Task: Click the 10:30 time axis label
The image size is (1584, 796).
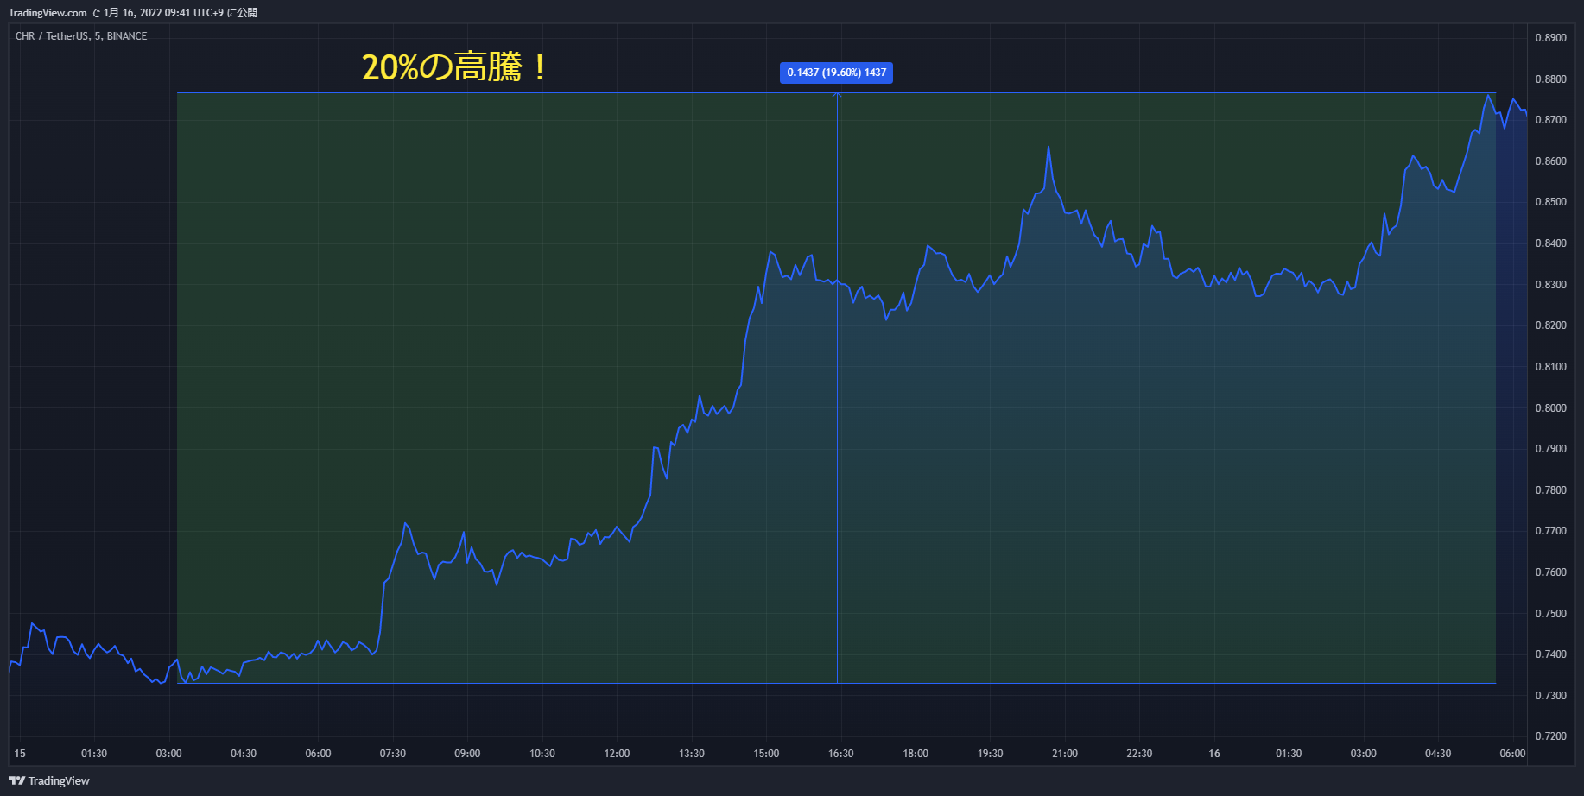Action: click(x=542, y=754)
